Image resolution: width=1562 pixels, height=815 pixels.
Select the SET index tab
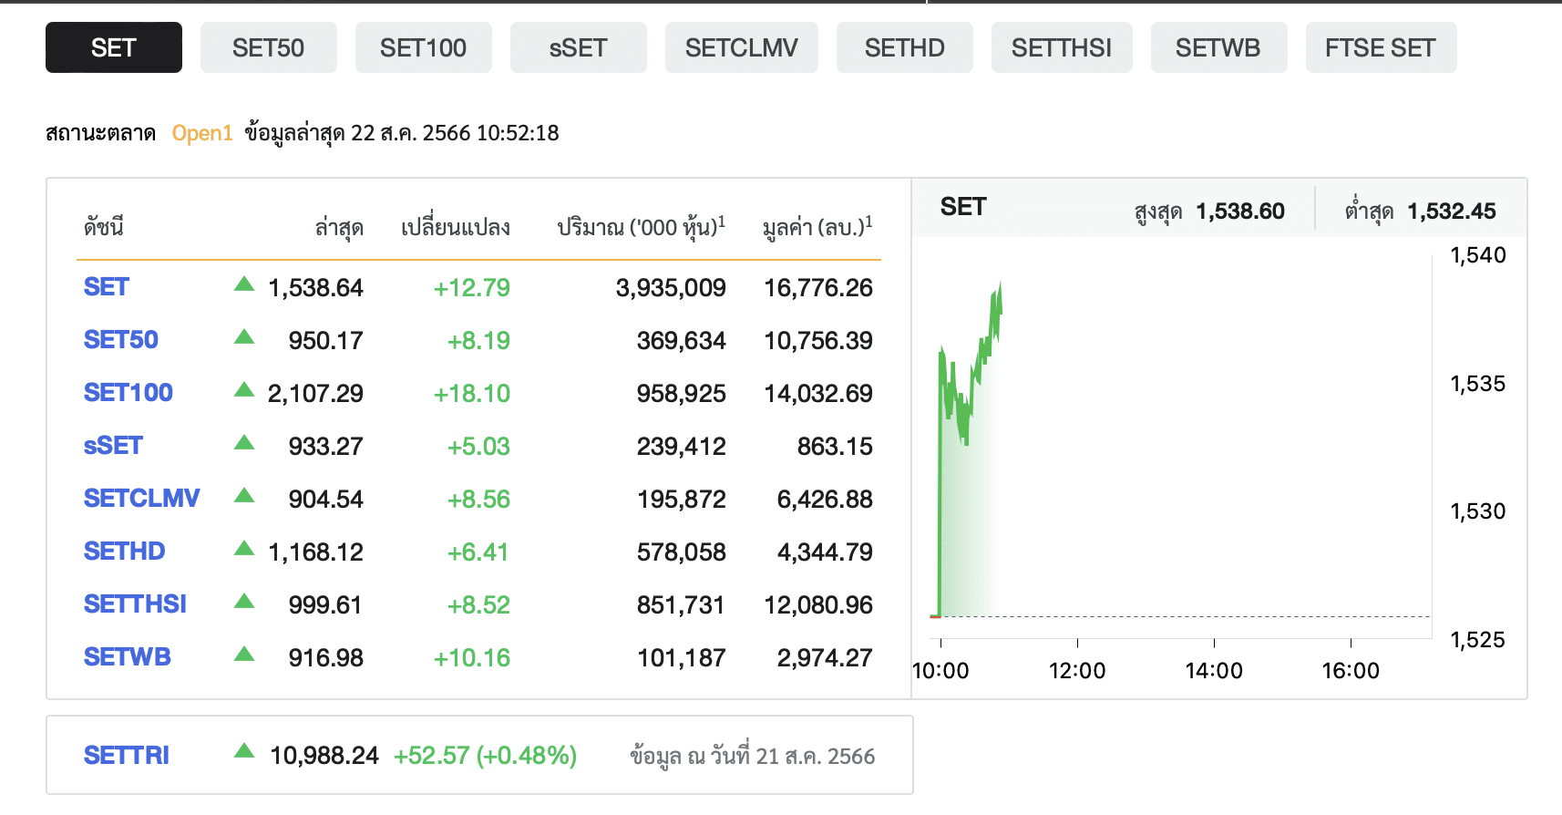point(114,47)
